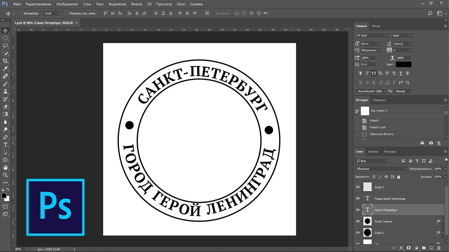Viewport: 449px width, 252px height.
Task: Delete layer using the Layers trash icon
Action: pyautogui.click(x=439, y=248)
